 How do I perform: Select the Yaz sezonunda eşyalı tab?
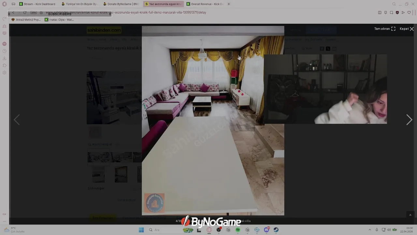[x=163, y=4]
